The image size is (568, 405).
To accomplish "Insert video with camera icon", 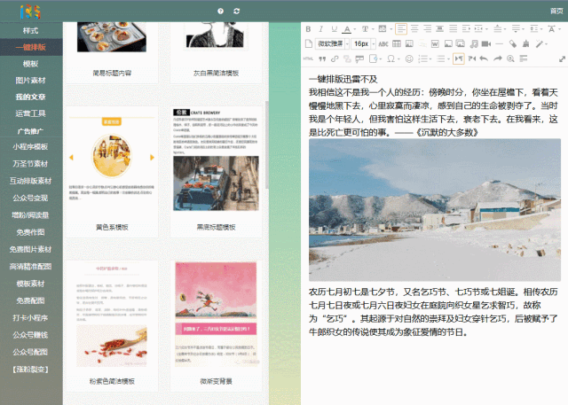I will [x=485, y=43].
